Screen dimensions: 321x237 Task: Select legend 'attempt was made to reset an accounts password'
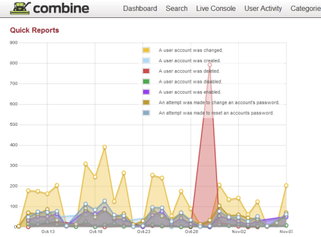[x=216, y=113]
